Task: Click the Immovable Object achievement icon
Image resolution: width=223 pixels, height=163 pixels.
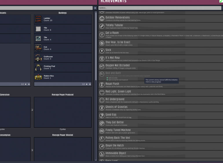Action: coord(102,154)
